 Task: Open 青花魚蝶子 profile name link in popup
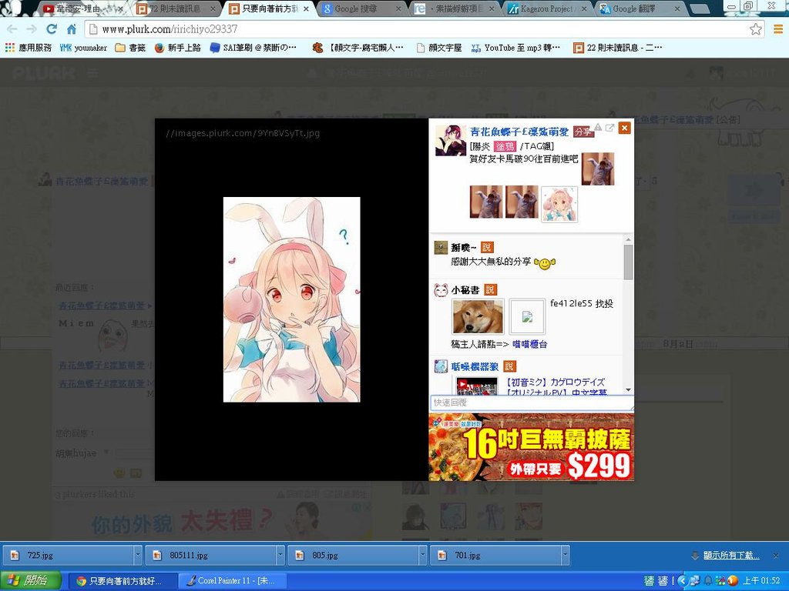[x=519, y=132]
